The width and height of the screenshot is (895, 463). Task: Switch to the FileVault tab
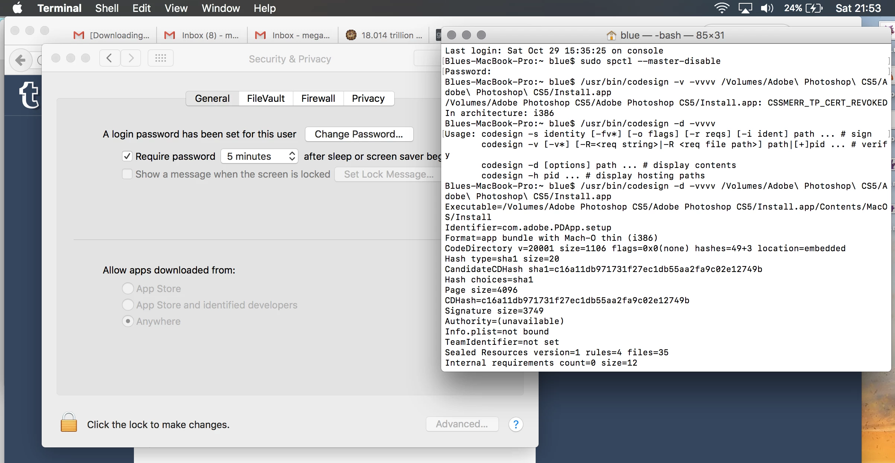[266, 98]
